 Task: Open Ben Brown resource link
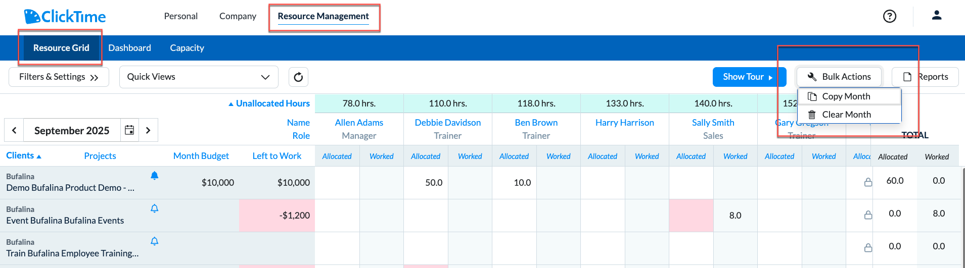click(536, 123)
